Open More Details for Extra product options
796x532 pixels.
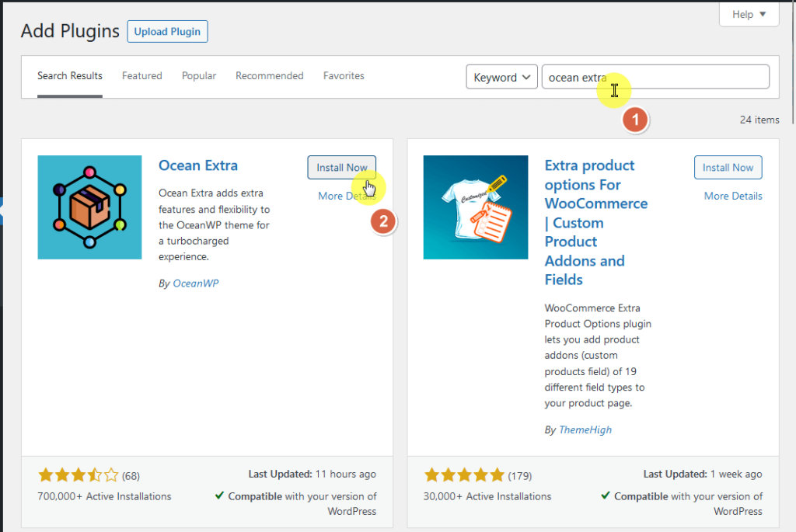tap(733, 196)
